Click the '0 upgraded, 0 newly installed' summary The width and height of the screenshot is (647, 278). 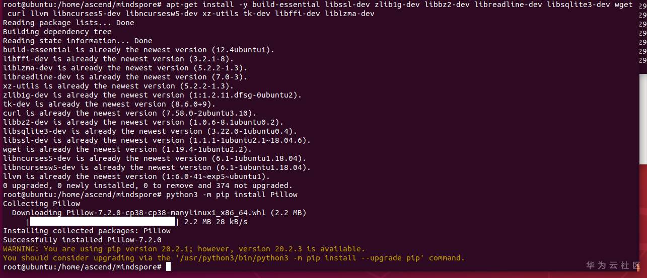point(148,186)
